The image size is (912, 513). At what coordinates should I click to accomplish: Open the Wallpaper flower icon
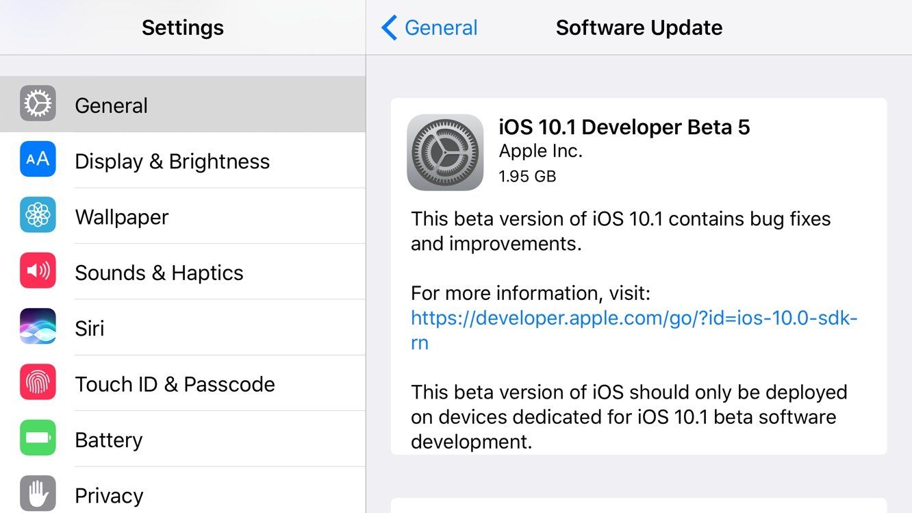pyautogui.click(x=38, y=215)
